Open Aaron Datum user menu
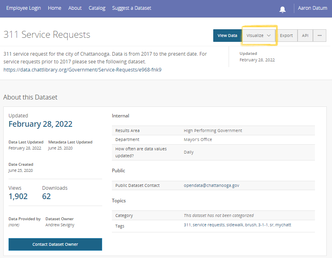The width and height of the screenshot is (332, 258). [312, 8]
